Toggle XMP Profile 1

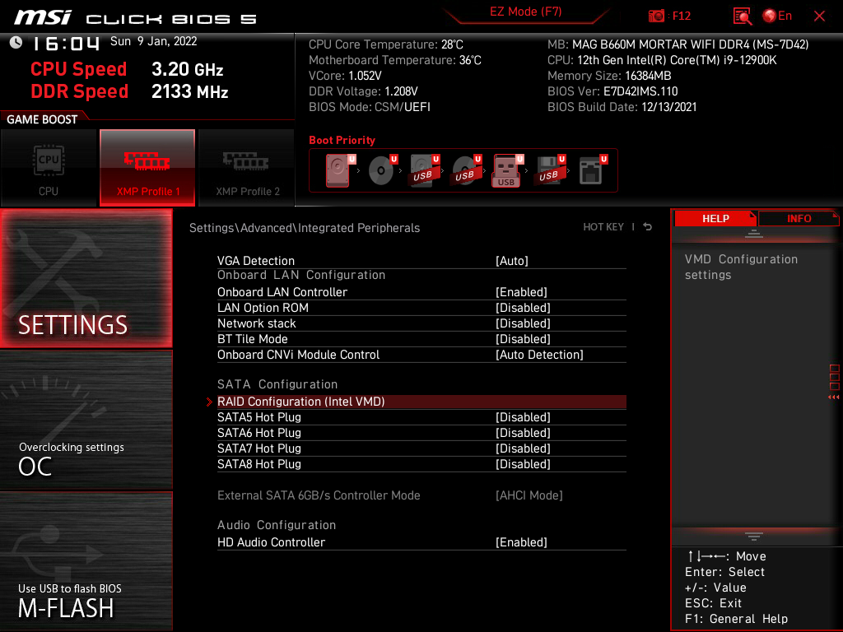(x=147, y=168)
